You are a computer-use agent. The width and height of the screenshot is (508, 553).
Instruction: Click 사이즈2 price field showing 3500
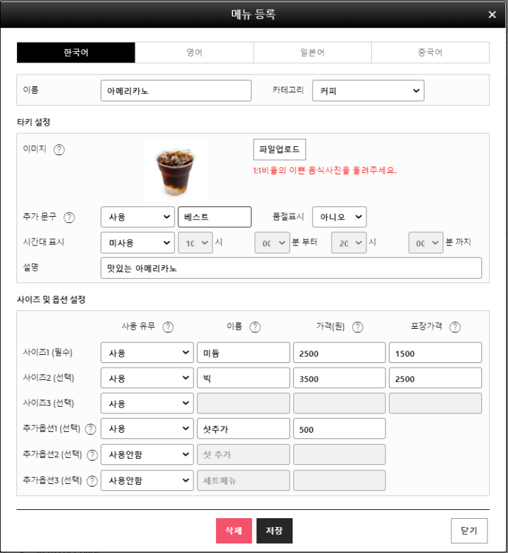point(339,378)
